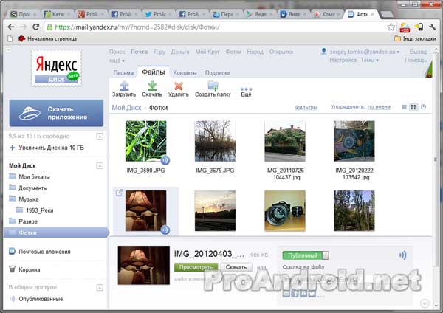Image resolution: width=443 pixels, height=313 pixels.
Task: Open the Разное folder
Action: (23, 221)
